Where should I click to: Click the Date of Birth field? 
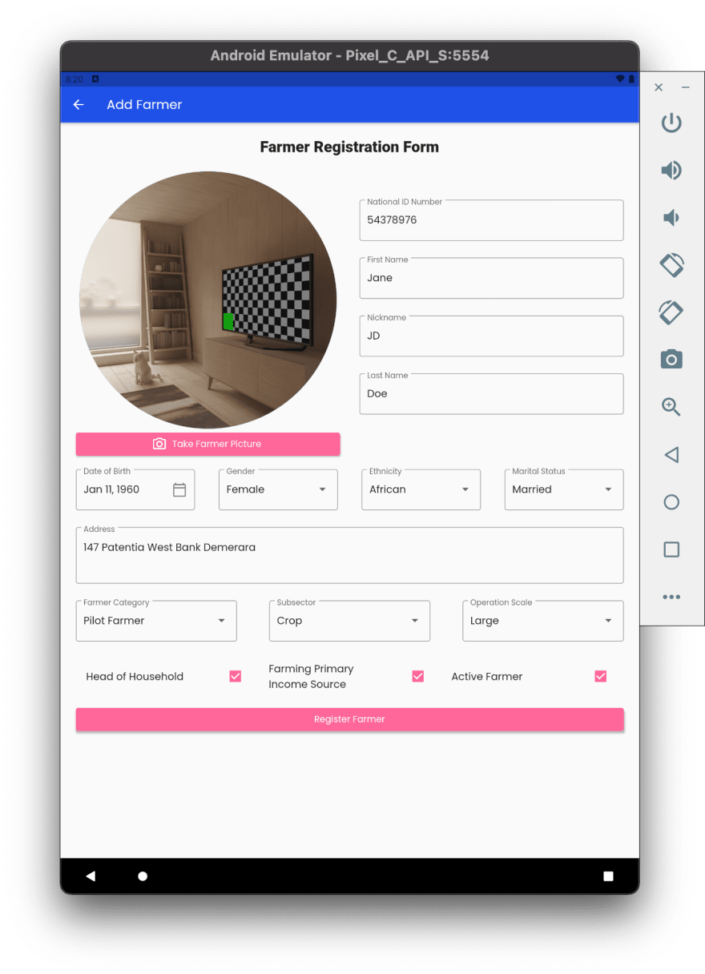tap(135, 489)
